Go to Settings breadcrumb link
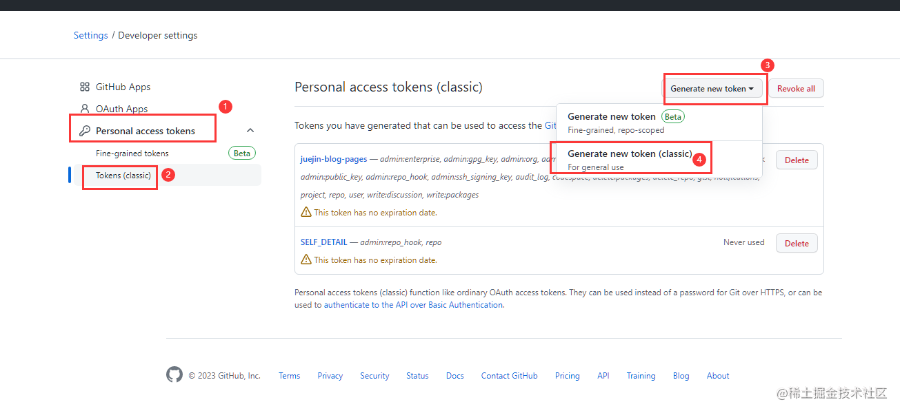Screen dimensions: 900x413 [x=90, y=35]
